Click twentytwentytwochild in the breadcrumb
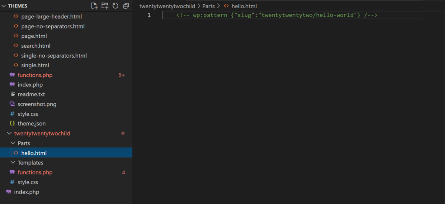Viewport: 445px width, 204px height. click(167, 6)
